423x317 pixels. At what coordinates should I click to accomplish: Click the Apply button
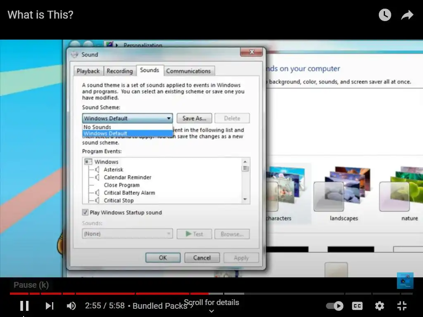241,258
